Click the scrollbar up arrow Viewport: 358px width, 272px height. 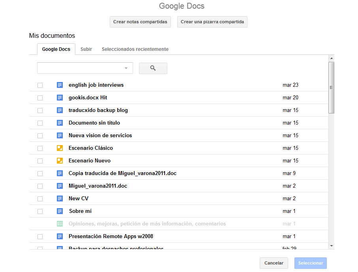pos(331,58)
